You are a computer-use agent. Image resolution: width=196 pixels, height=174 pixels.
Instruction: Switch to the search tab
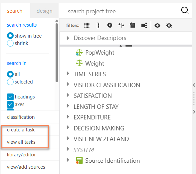15,11
